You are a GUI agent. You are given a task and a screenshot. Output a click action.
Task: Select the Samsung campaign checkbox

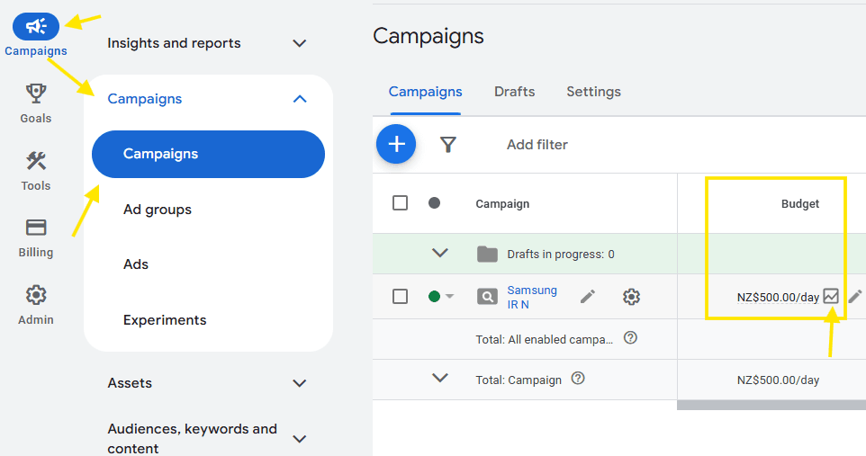point(401,297)
